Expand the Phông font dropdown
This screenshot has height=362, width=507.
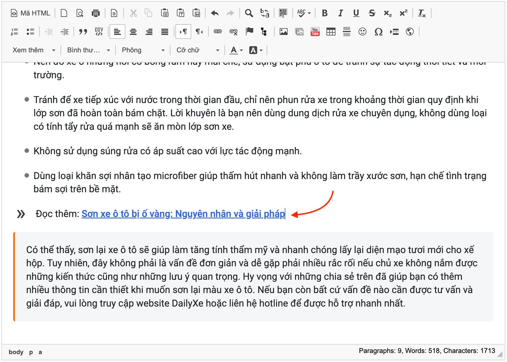point(143,50)
